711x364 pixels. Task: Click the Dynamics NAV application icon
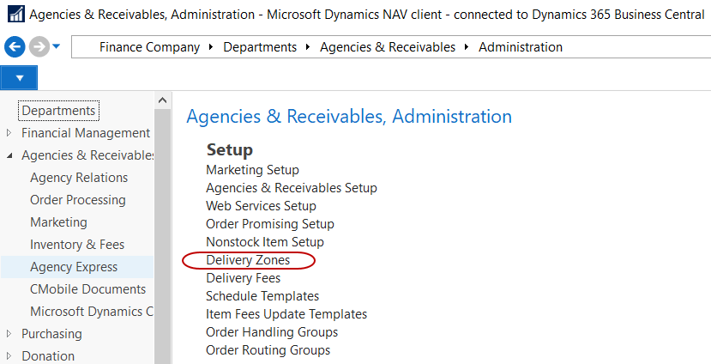pos(15,15)
